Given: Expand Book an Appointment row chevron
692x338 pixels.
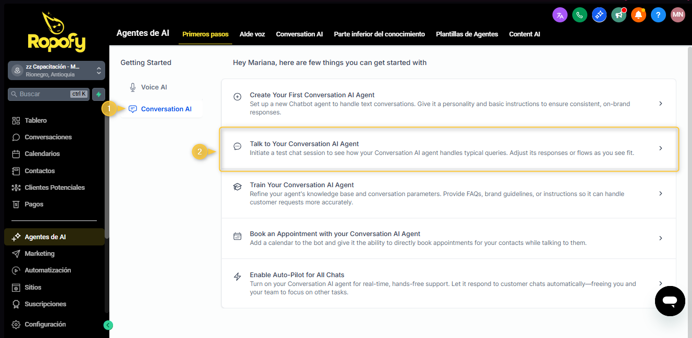Looking at the screenshot, I should [660, 238].
